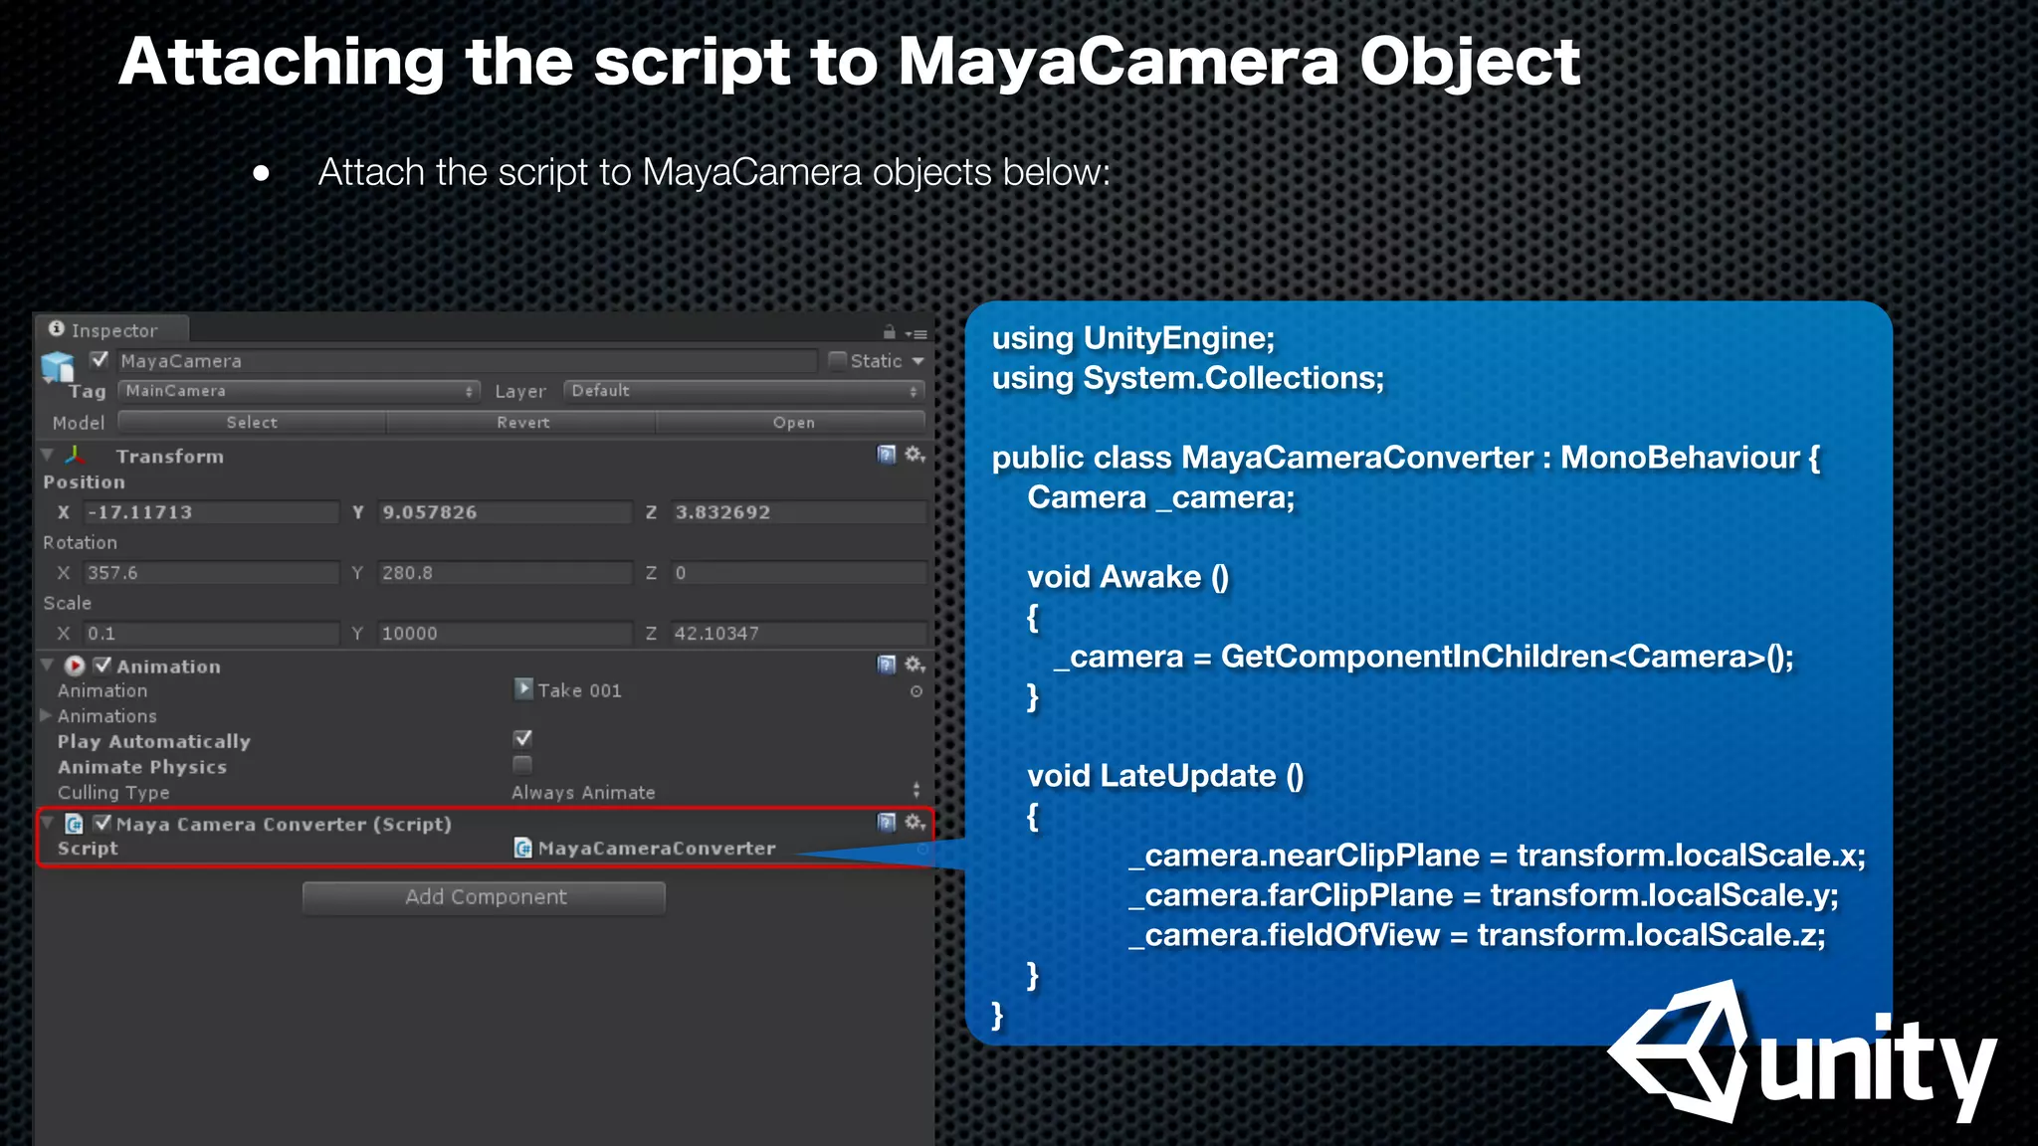
Task: Click the Transform component title
Action: click(x=170, y=457)
